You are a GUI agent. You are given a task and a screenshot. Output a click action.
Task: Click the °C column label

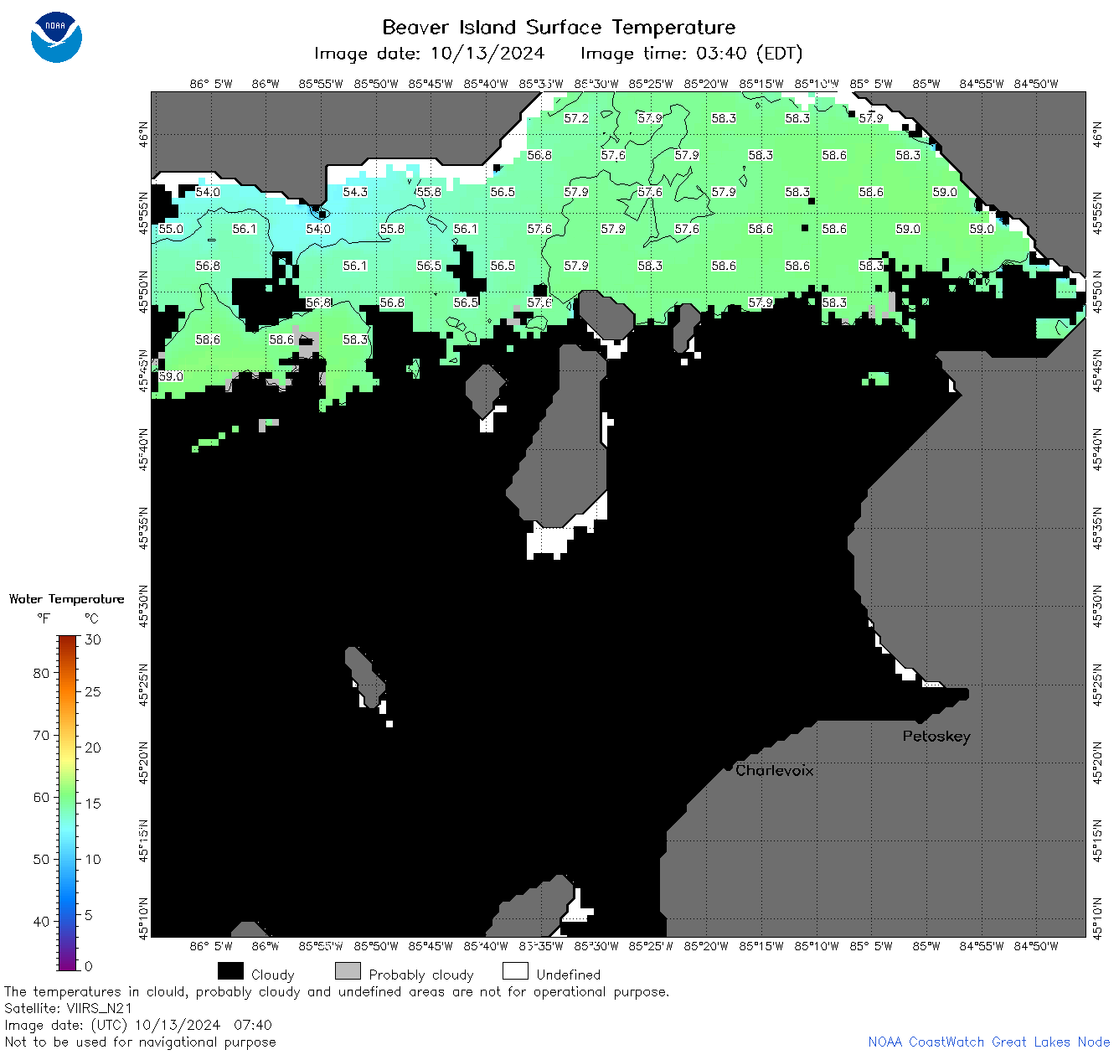(x=91, y=618)
